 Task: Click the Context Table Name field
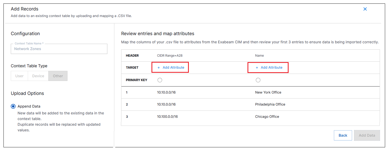click(59, 49)
